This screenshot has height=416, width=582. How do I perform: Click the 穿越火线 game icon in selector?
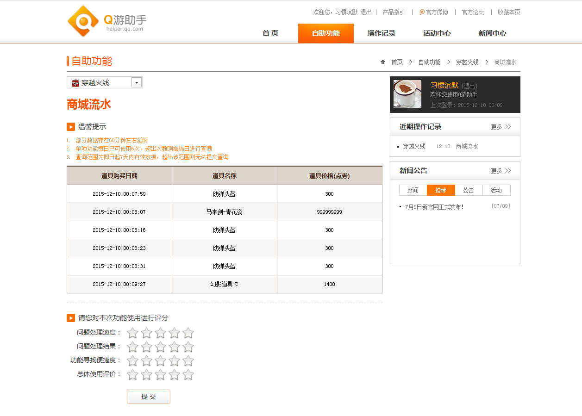coord(75,83)
